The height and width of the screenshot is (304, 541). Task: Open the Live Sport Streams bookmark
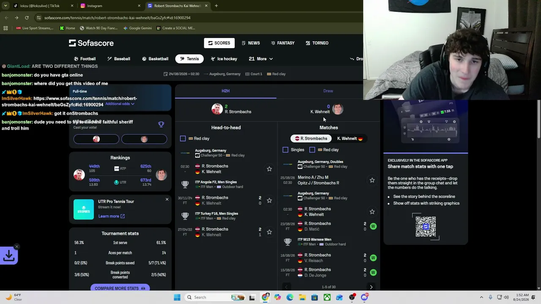tap(35, 28)
